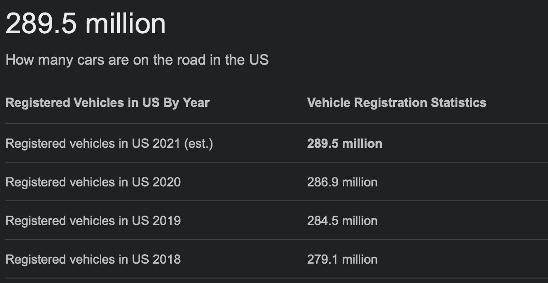This screenshot has width=548, height=283.
Task: Click "By Year" in the first column header
Action: click(x=186, y=102)
